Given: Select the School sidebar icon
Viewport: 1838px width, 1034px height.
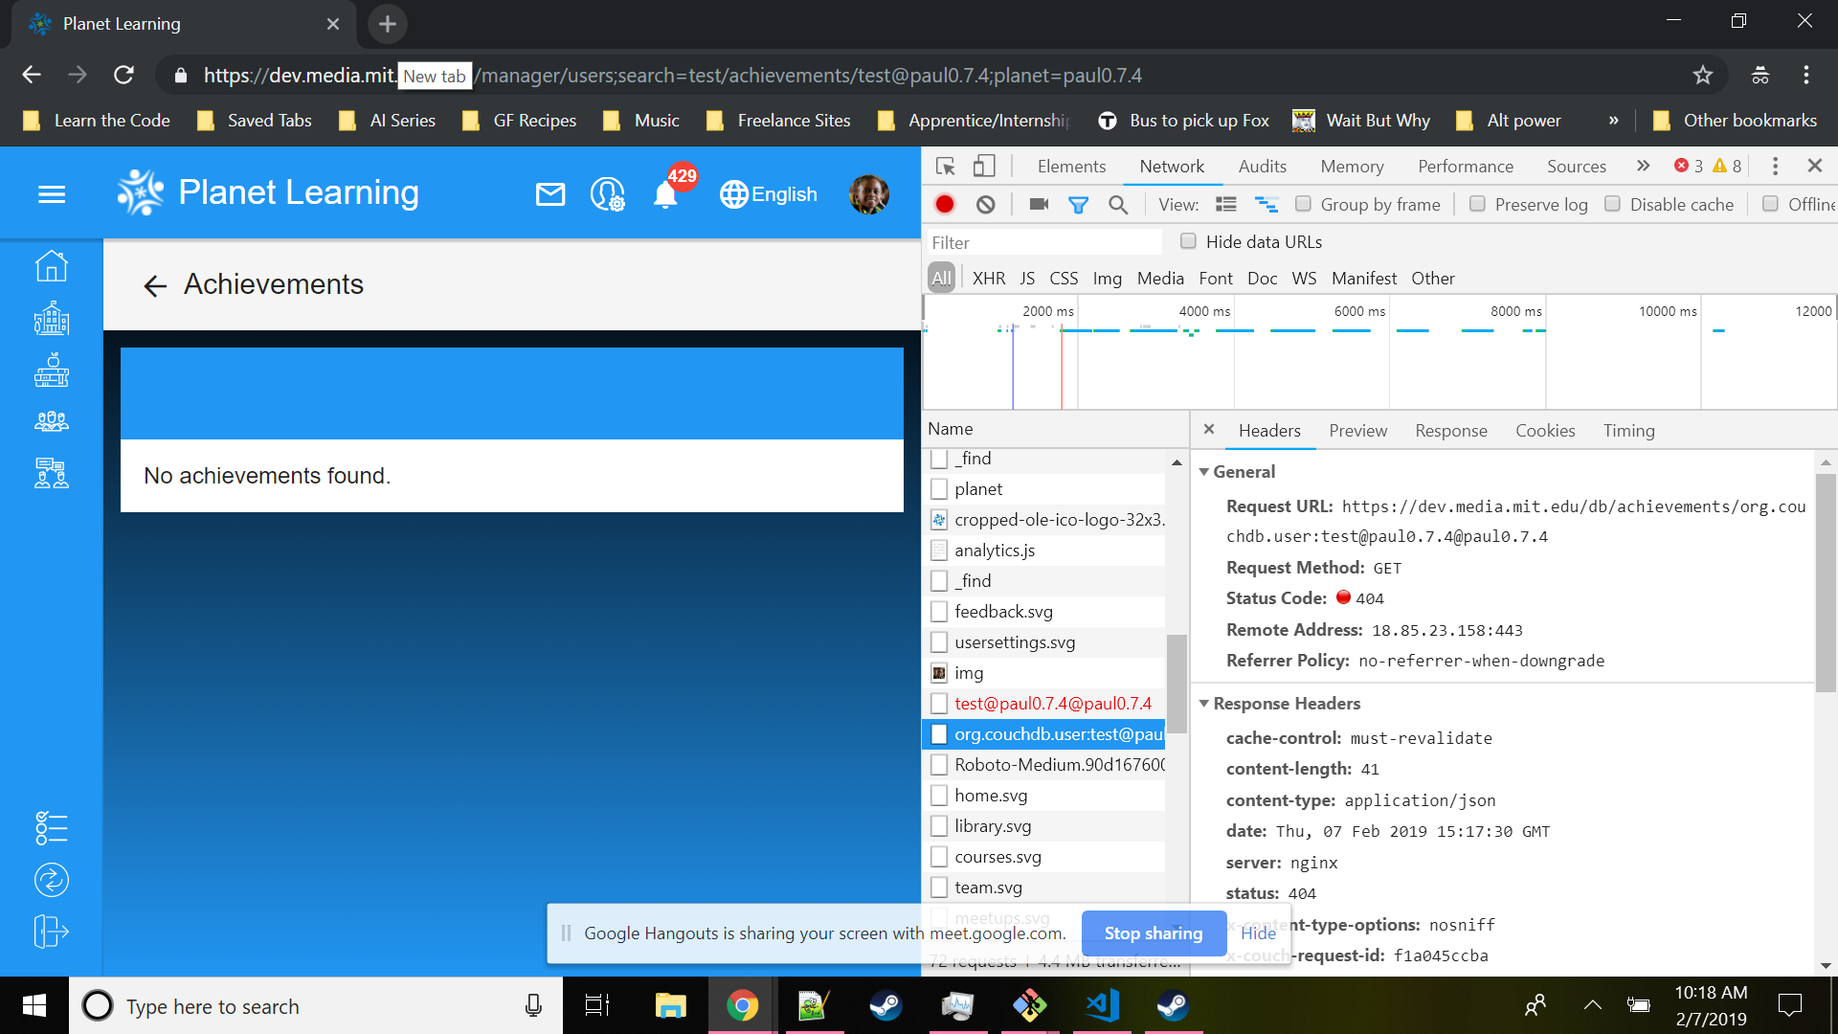Looking at the screenshot, I should tap(52, 319).
